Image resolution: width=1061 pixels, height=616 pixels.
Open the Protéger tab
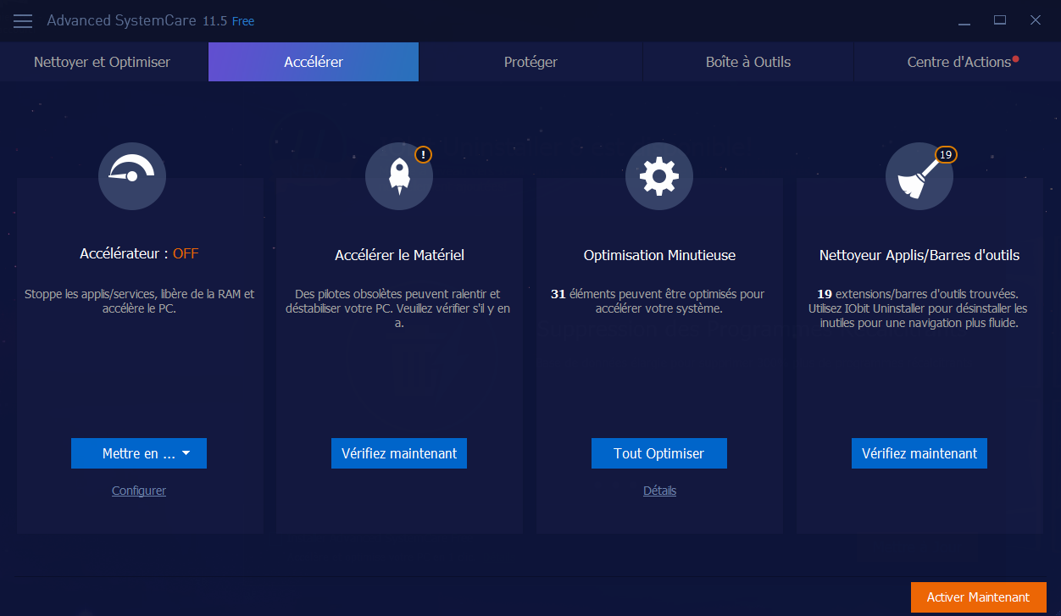(x=530, y=62)
